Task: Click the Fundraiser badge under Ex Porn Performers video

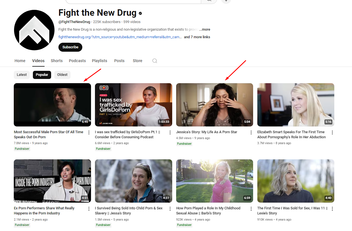Action: click(22, 225)
